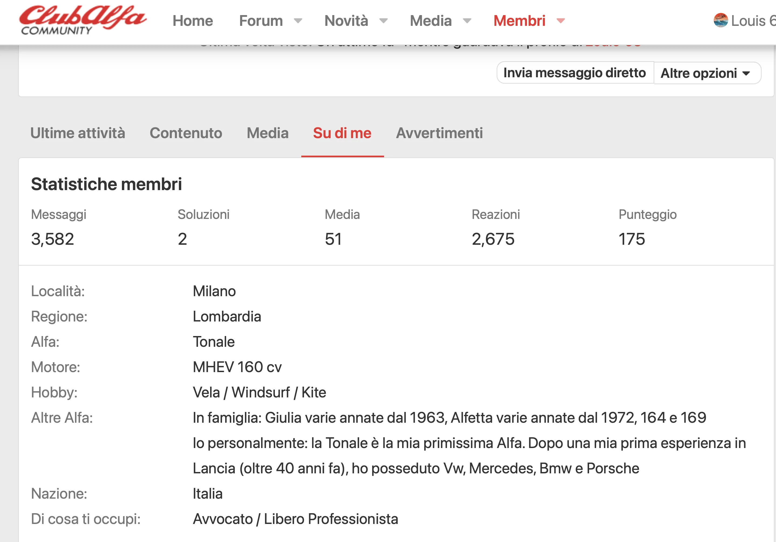The width and height of the screenshot is (776, 542).
Task: Switch to the profile Media tab
Action: [268, 133]
